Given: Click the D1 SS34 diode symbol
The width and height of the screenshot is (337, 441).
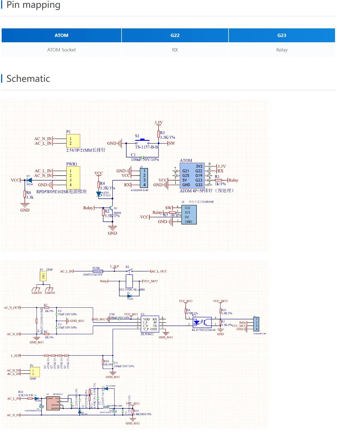Looking at the screenshot, I should coord(29,180).
